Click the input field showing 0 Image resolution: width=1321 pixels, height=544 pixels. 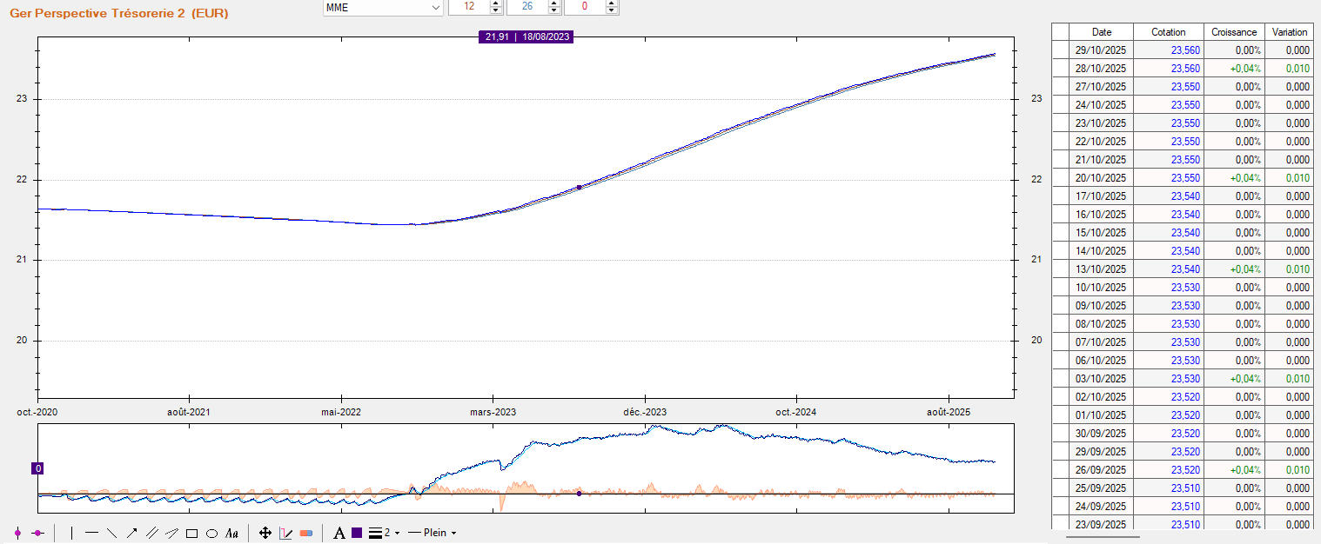click(x=584, y=8)
